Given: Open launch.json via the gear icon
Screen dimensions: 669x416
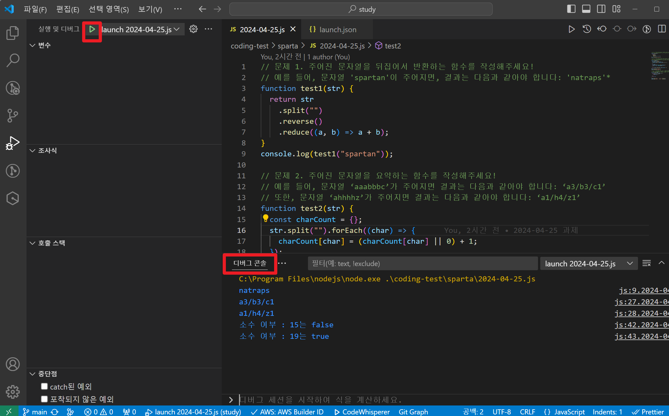Looking at the screenshot, I should pos(193,29).
